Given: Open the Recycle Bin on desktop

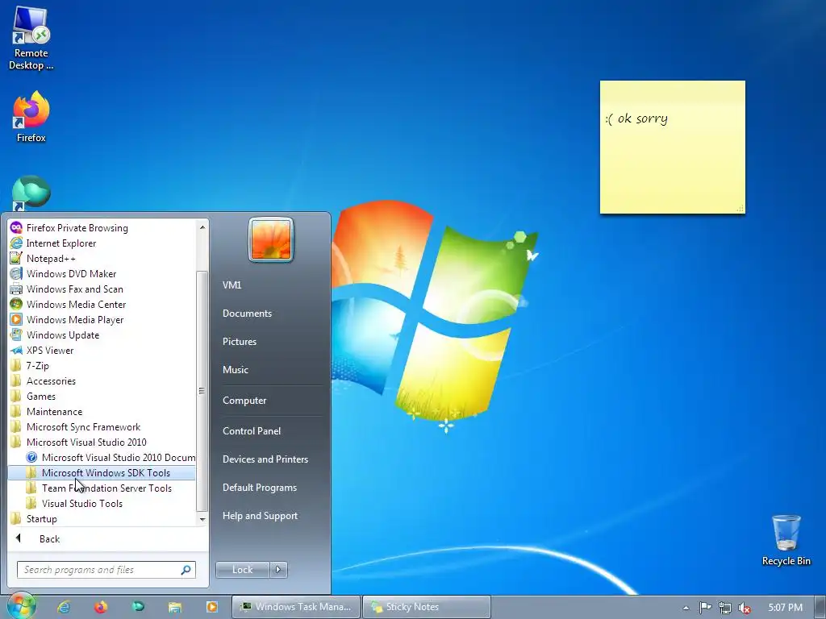Looking at the screenshot, I should (x=786, y=540).
